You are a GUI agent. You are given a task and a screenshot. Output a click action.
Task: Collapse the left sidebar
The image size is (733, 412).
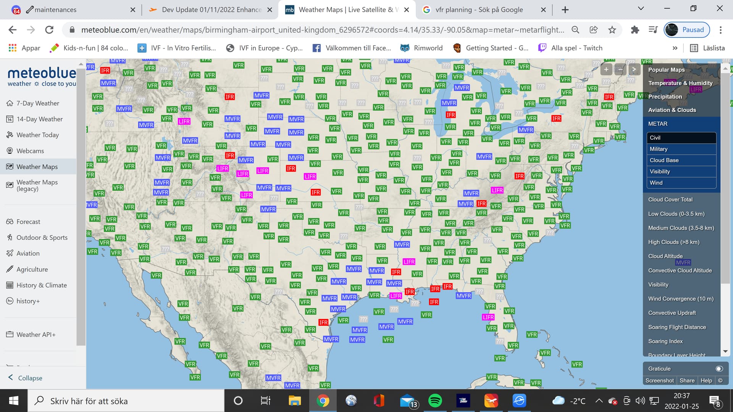point(26,378)
